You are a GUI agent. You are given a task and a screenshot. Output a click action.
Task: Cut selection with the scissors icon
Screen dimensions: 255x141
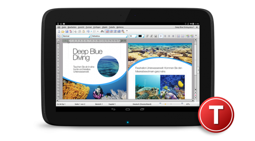pyautogui.click(x=76, y=31)
